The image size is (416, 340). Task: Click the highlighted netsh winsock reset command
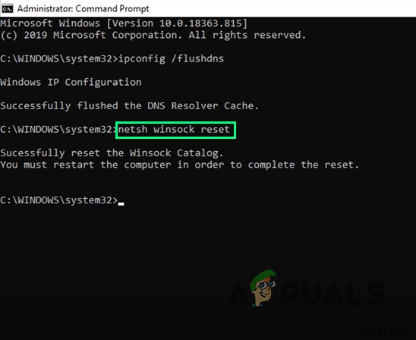click(x=174, y=130)
